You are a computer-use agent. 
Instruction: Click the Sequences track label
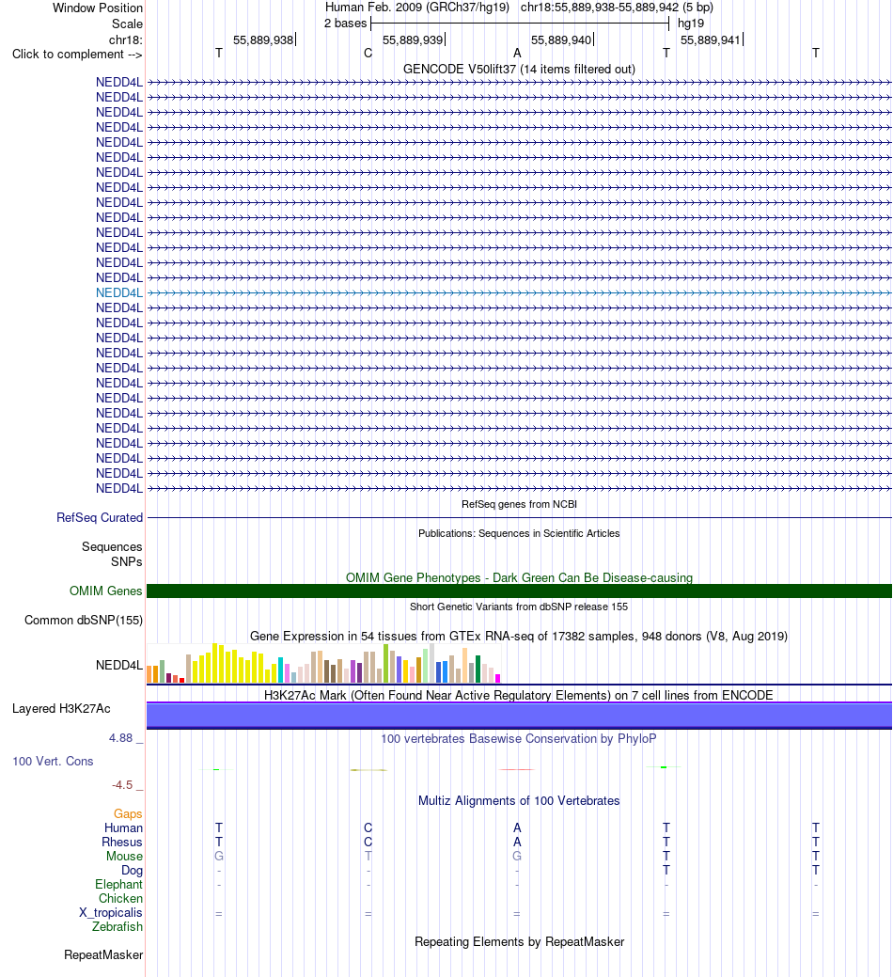pyautogui.click(x=112, y=546)
